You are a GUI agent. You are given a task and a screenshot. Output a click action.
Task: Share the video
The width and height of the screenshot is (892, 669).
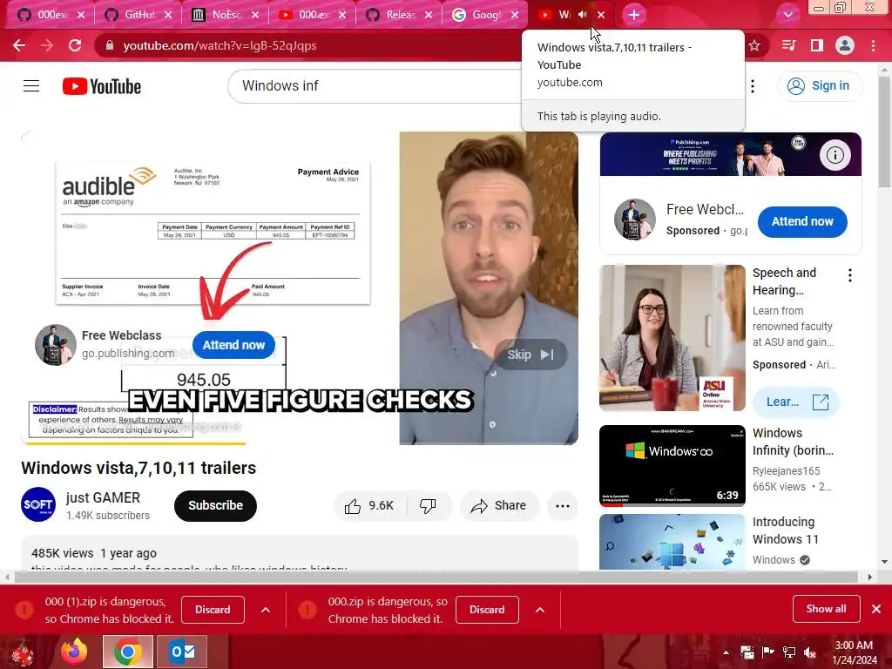pyautogui.click(x=499, y=506)
